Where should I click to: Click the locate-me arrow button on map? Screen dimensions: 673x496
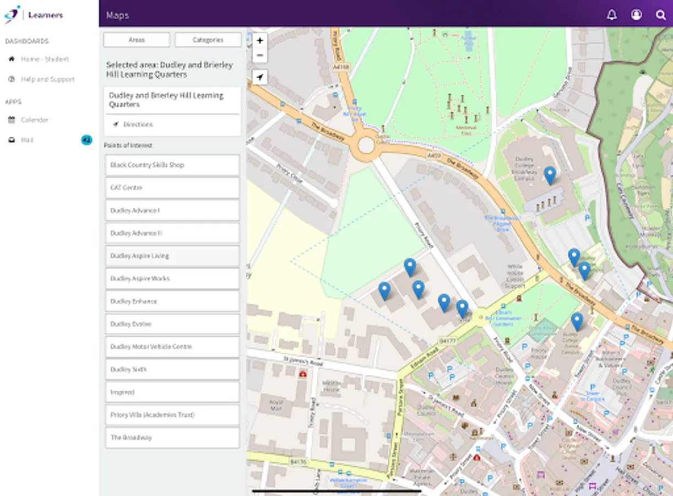(260, 78)
